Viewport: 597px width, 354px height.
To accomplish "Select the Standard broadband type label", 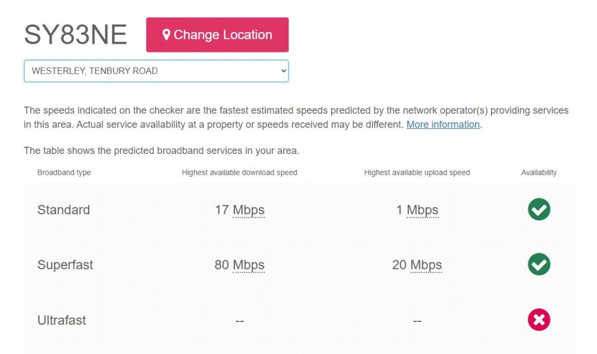I will 64,210.
